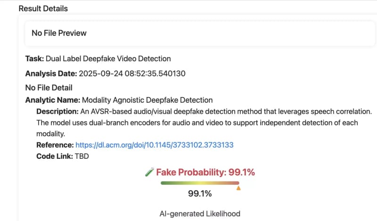Click the TBD code link value
This screenshot has height=221, width=377.
(81, 156)
